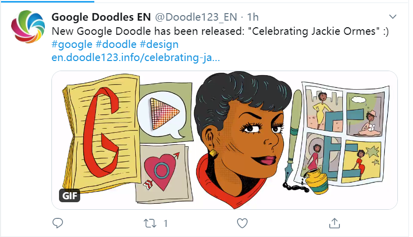Viewport: 413px width, 237px height.
Task: Retweet this tweet using the arrows icon
Action: click(150, 223)
